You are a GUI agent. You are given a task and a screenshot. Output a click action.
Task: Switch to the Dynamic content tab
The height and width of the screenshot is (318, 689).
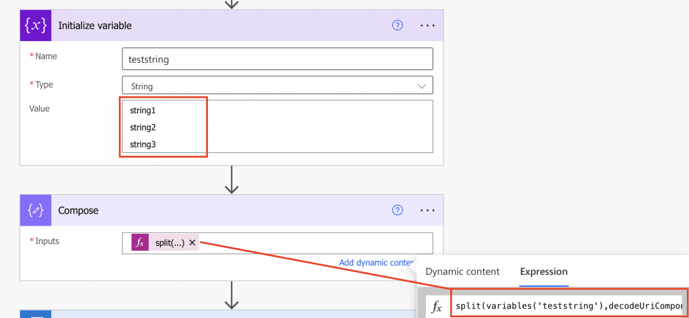462,272
